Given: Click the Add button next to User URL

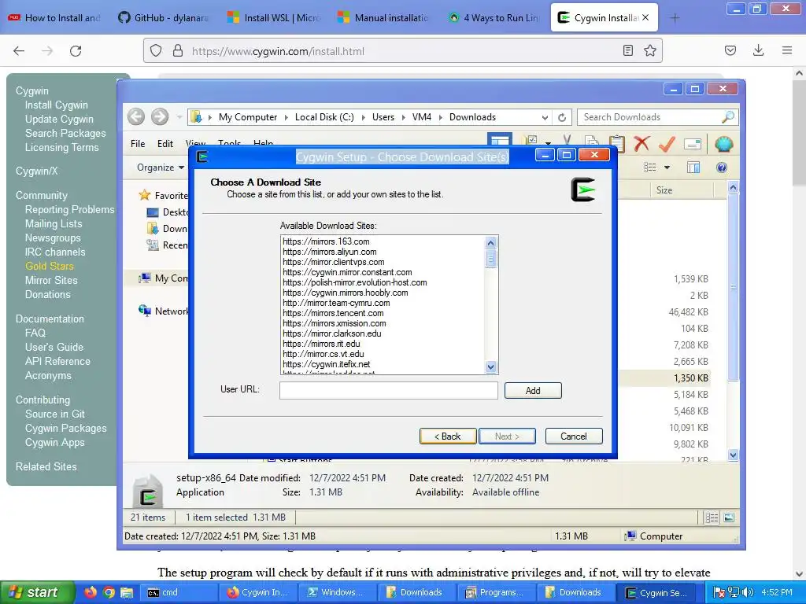Looking at the screenshot, I should click(x=533, y=390).
